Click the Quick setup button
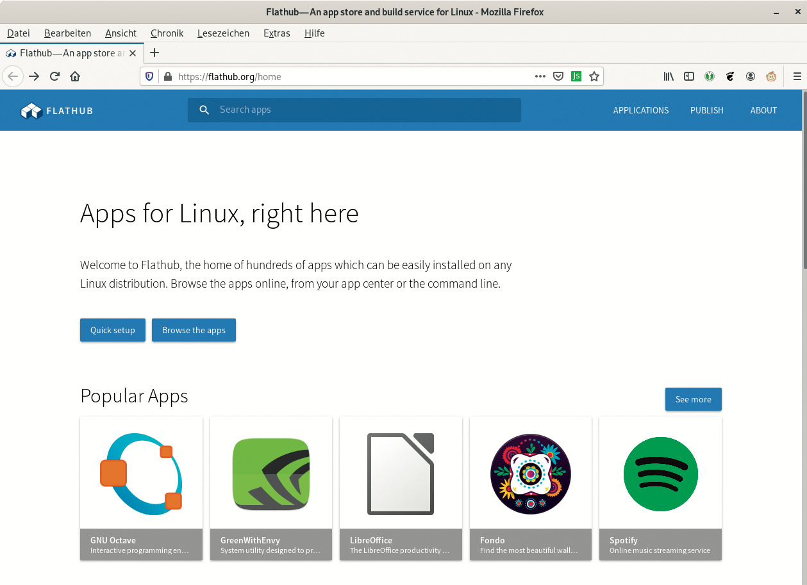This screenshot has height=585, width=807. pyautogui.click(x=113, y=330)
